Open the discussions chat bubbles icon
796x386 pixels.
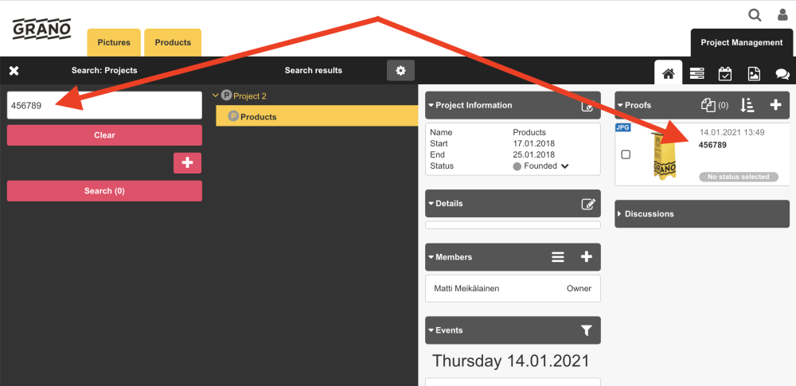782,73
